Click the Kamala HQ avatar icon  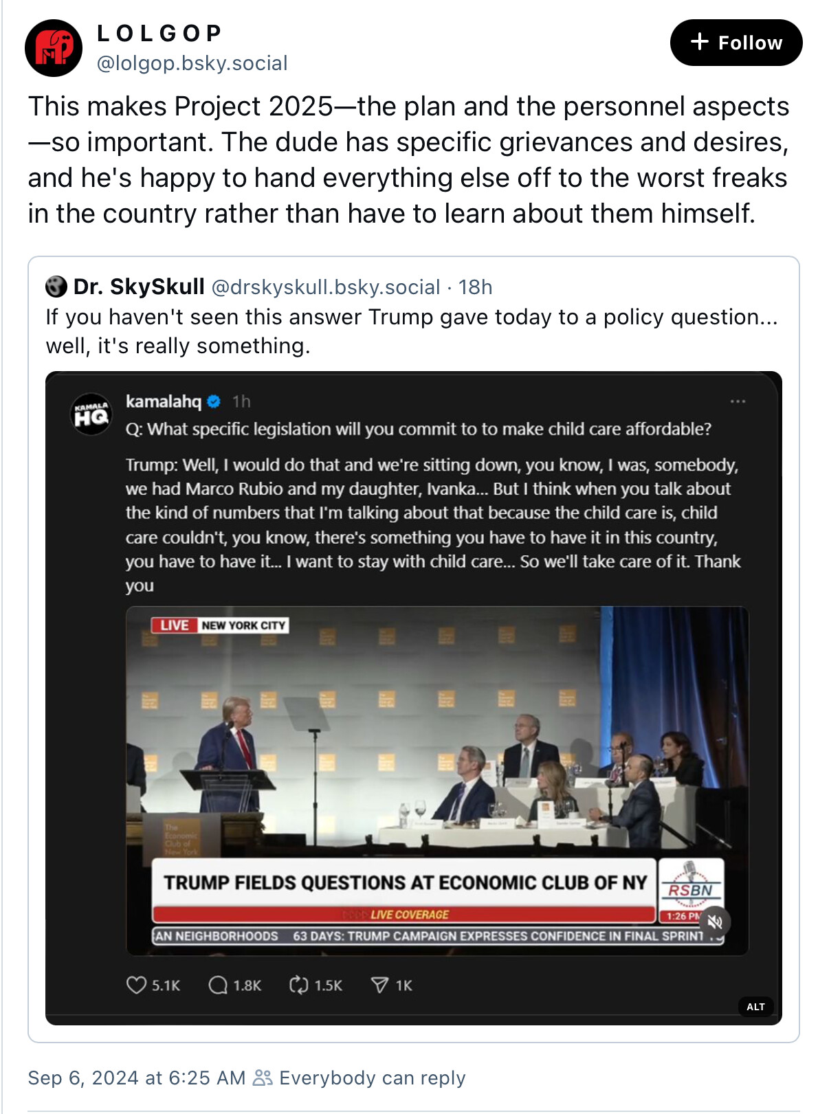point(91,414)
